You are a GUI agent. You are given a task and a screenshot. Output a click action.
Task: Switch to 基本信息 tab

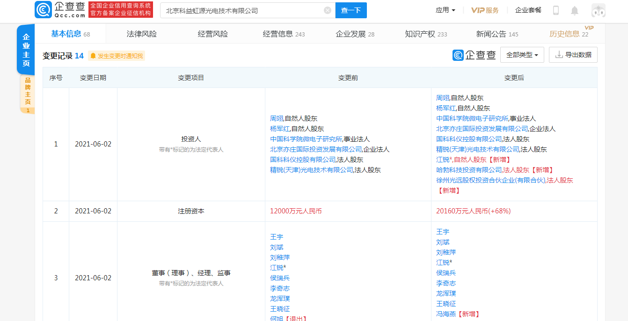(70, 34)
